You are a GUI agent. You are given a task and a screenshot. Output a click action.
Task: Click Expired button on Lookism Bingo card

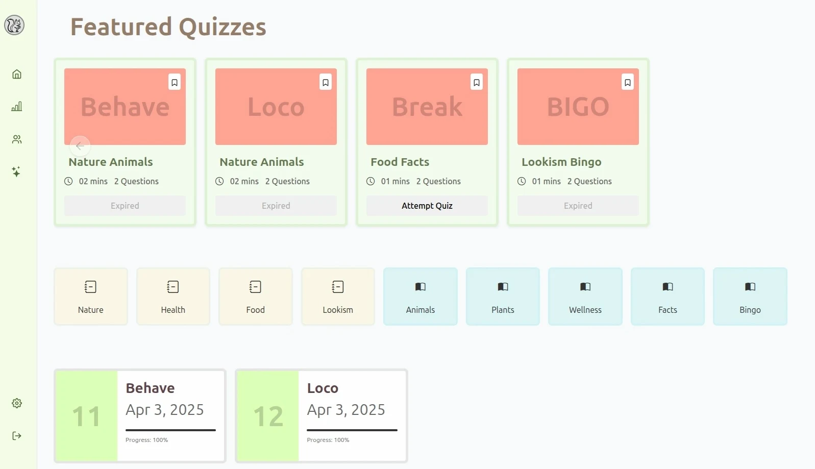(x=578, y=206)
